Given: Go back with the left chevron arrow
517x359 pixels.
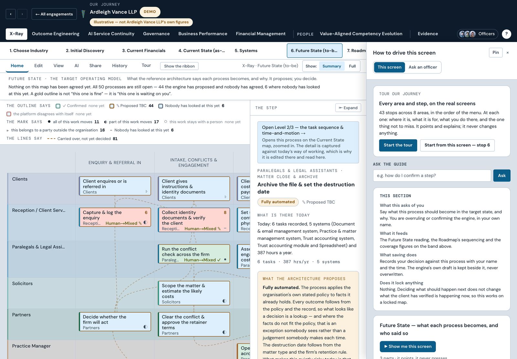Looking at the screenshot, I should (11, 14).
